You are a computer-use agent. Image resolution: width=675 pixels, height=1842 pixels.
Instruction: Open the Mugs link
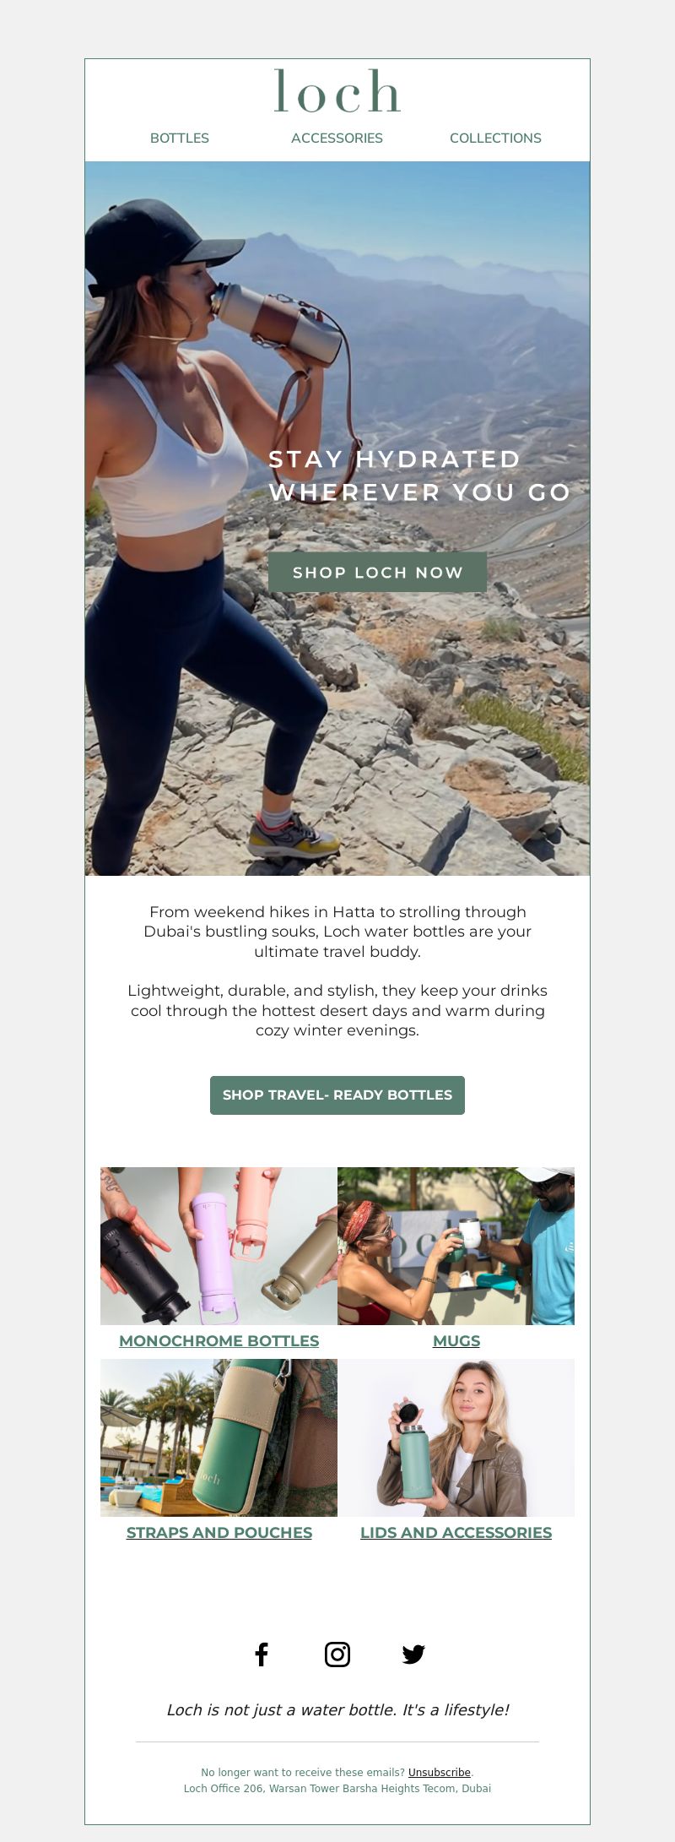pos(456,1340)
